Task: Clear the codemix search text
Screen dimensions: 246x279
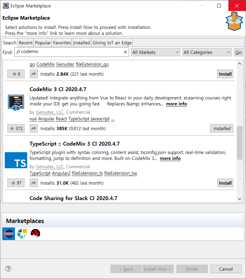Action: [x=125, y=52]
